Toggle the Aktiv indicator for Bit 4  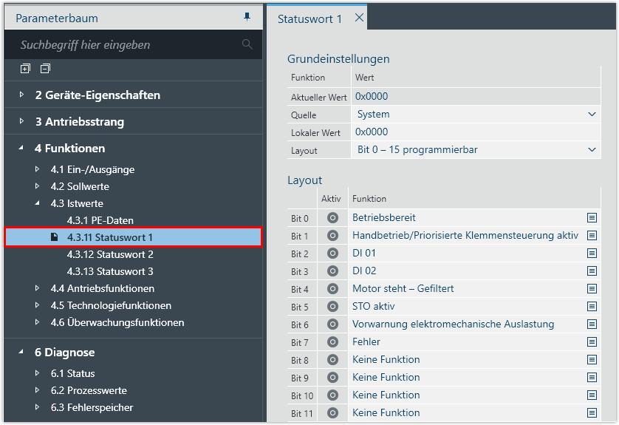click(x=332, y=289)
